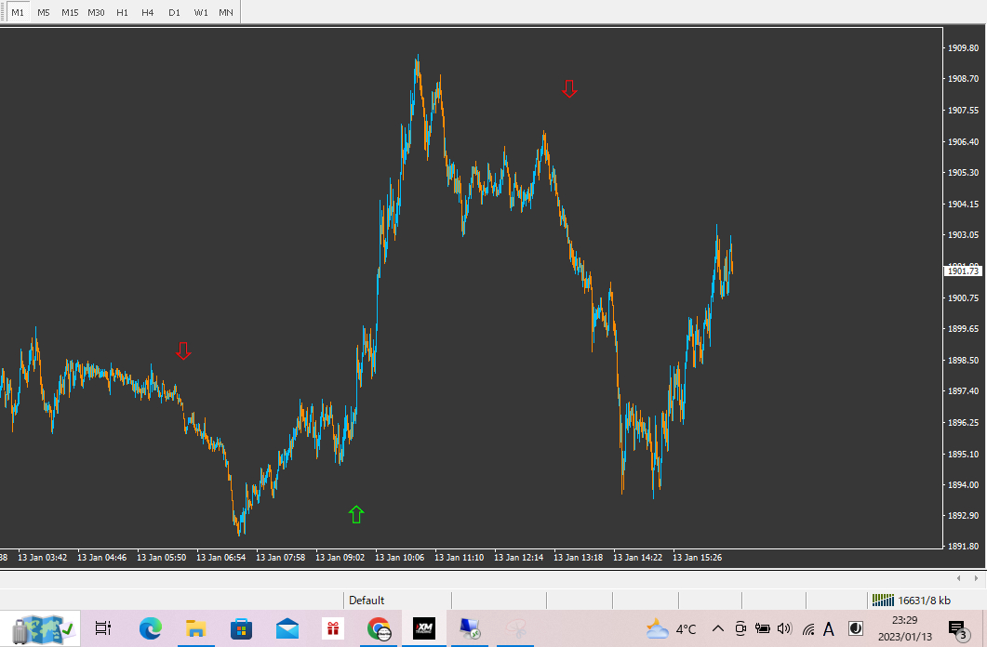
Task: Click the red sell arrow near 05:50
Action: [183, 350]
